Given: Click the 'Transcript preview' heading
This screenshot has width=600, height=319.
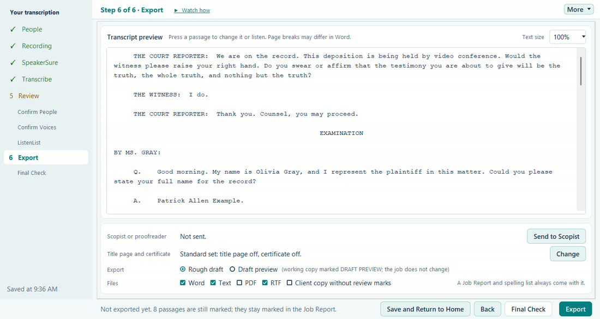Looking at the screenshot, I should coord(135,37).
